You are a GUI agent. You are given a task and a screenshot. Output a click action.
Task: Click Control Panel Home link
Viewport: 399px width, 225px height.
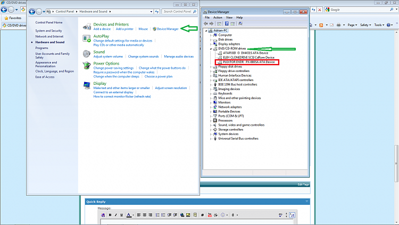(49, 22)
